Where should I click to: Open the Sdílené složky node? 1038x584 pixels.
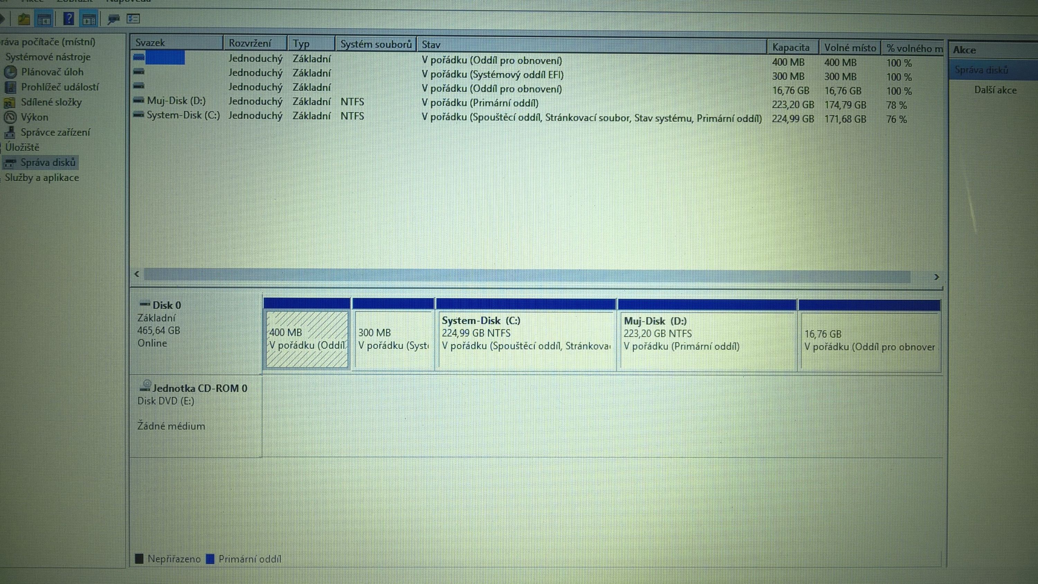[x=51, y=102]
